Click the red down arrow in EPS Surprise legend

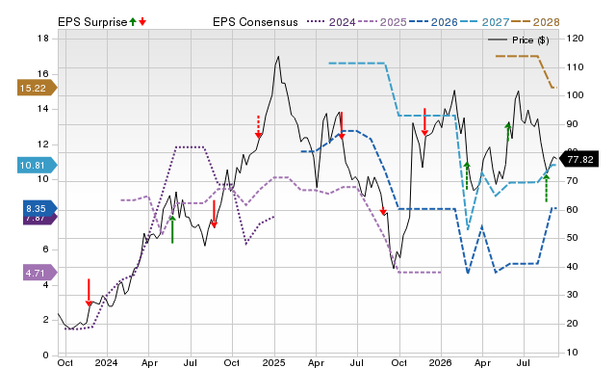(142, 22)
